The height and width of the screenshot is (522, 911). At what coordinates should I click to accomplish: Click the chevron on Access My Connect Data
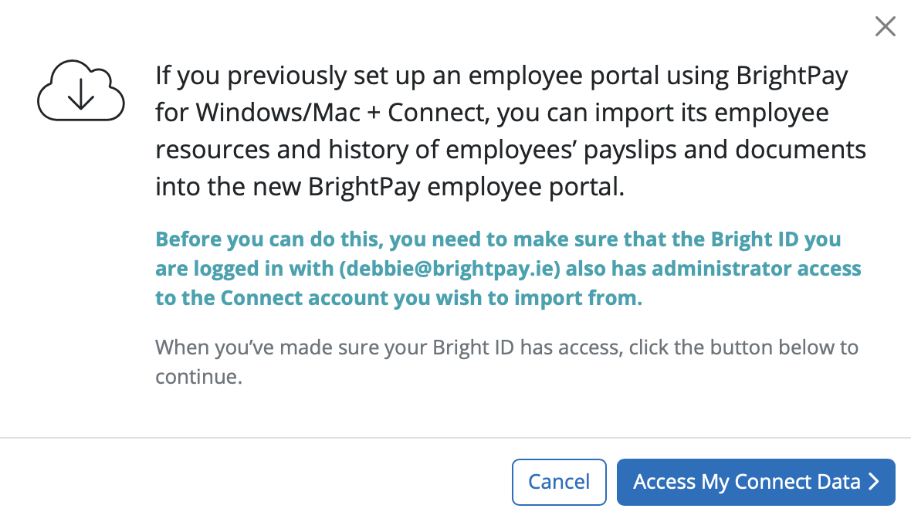tap(874, 482)
